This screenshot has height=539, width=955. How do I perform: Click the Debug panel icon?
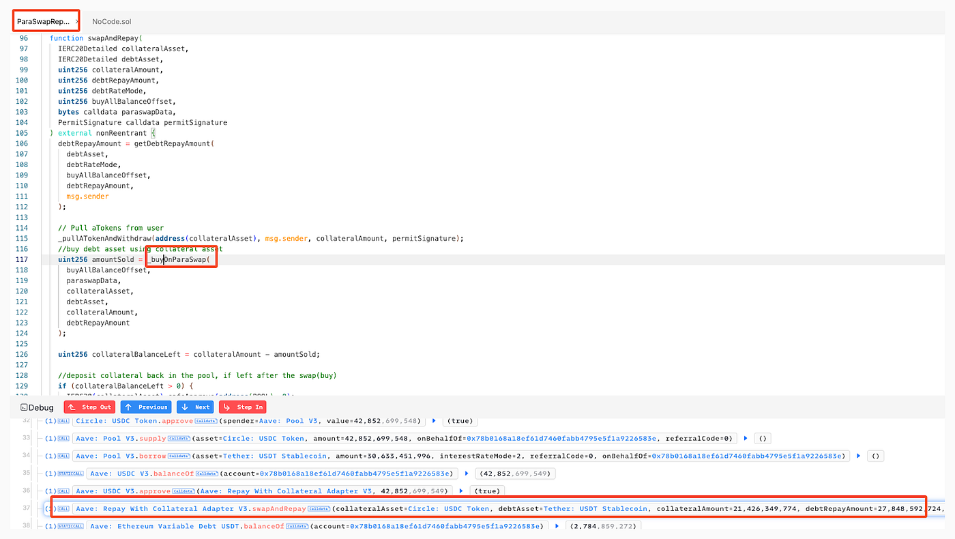click(x=25, y=407)
